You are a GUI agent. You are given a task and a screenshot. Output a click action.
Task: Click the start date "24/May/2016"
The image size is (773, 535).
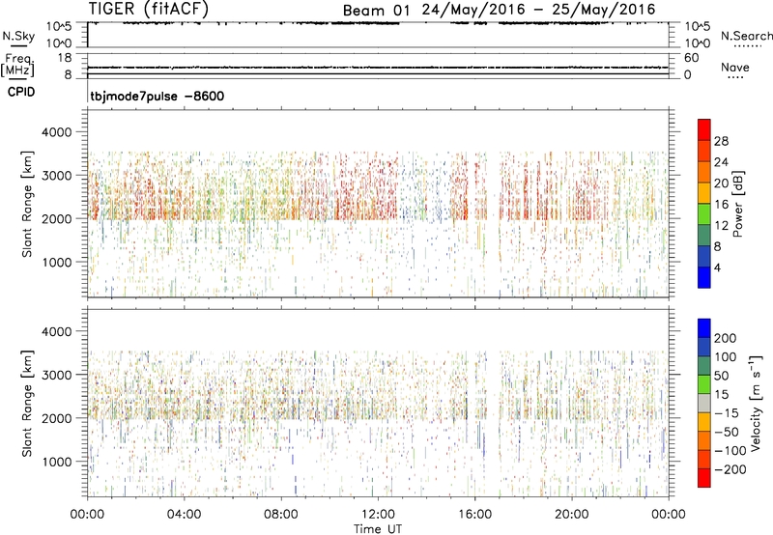473,10
